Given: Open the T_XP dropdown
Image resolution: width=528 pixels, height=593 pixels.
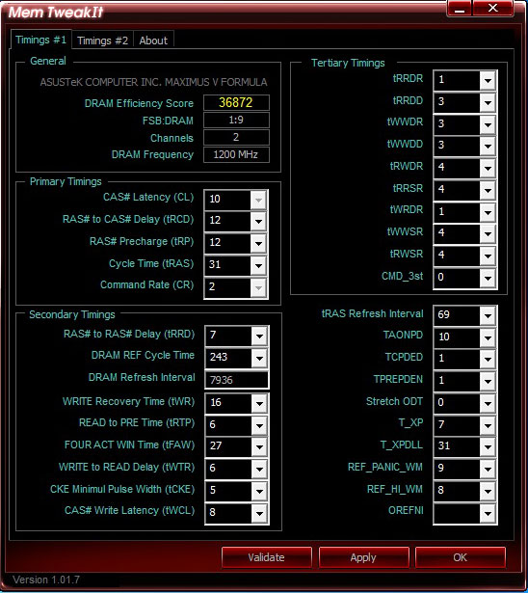Looking at the screenshot, I should [488, 425].
